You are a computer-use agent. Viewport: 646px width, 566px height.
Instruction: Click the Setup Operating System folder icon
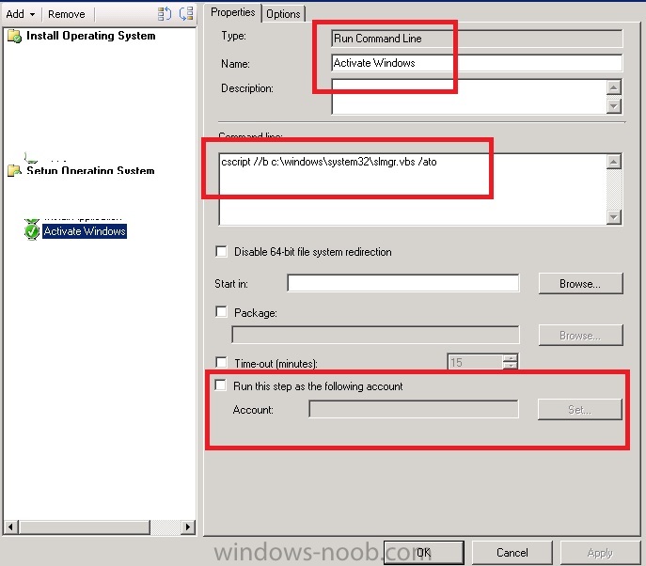14,170
